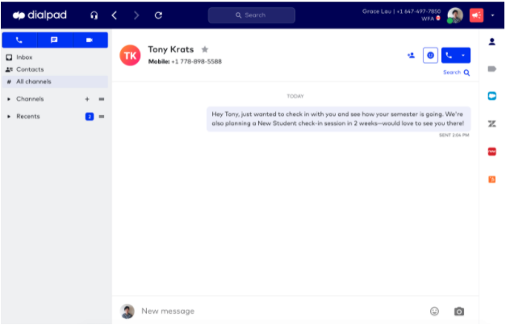Collapse Recents with the minus icon
The width and height of the screenshot is (506, 325).
pyautogui.click(x=102, y=116)
